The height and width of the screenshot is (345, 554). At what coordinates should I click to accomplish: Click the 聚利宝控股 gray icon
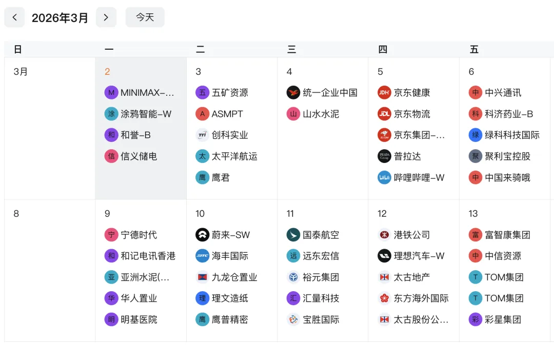476,156
